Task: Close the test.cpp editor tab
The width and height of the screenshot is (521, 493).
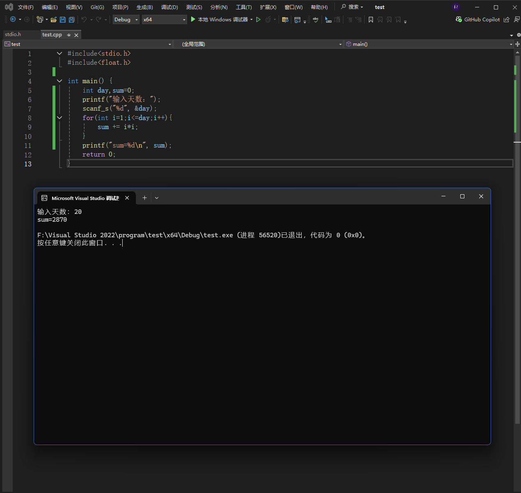Action: tap(76, 35)
